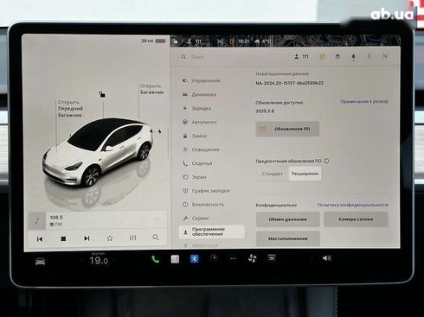Skip to previous radio station
424x317 pixels.
40,238
